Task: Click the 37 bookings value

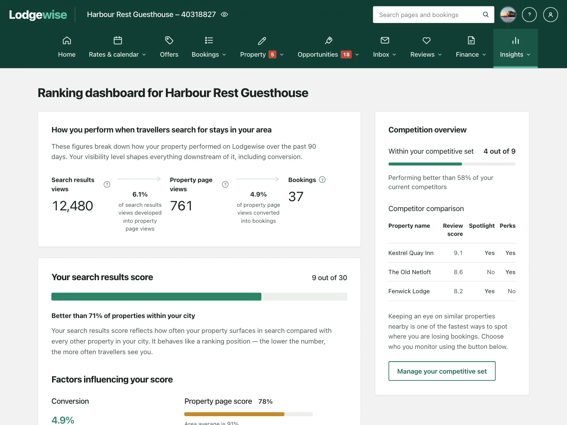Action: [x=296, y=197]
